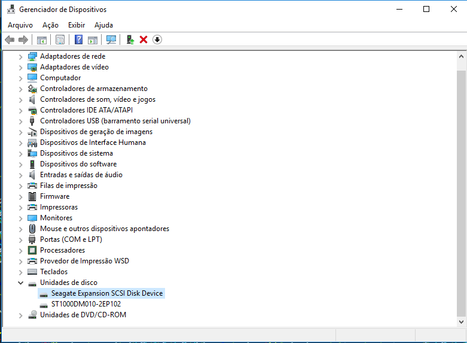Select the Controladores IDE ATA/ATAPI label
The width and height of the screenshot is (467, 343).
[x=86, y=110]
